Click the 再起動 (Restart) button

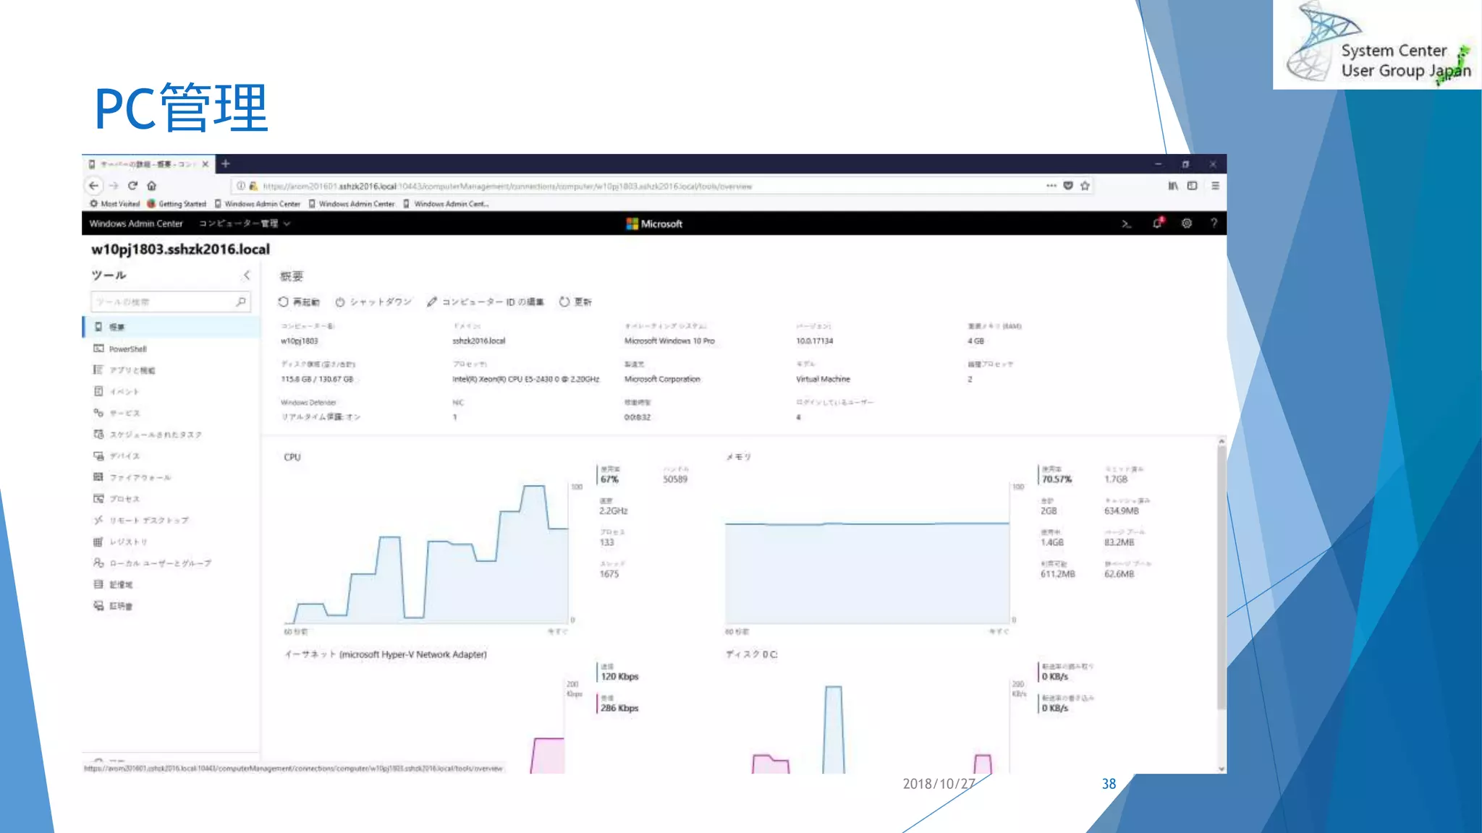[299, 302]
